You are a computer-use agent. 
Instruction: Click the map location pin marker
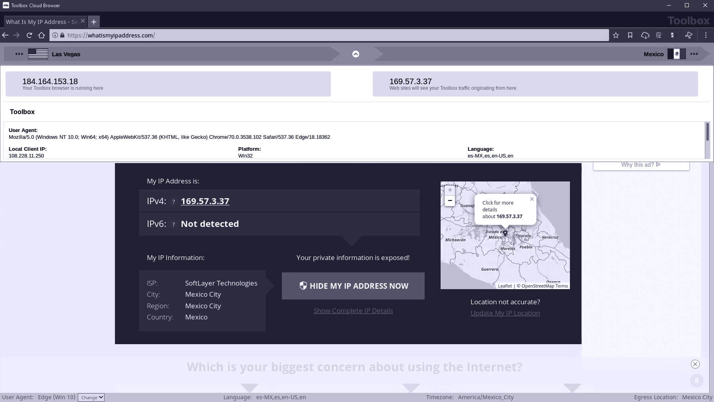505,233
